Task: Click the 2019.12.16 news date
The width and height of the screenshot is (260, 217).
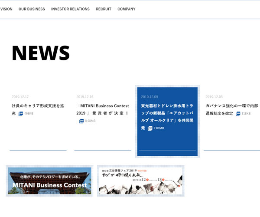Action: click(x=85, y=97)
